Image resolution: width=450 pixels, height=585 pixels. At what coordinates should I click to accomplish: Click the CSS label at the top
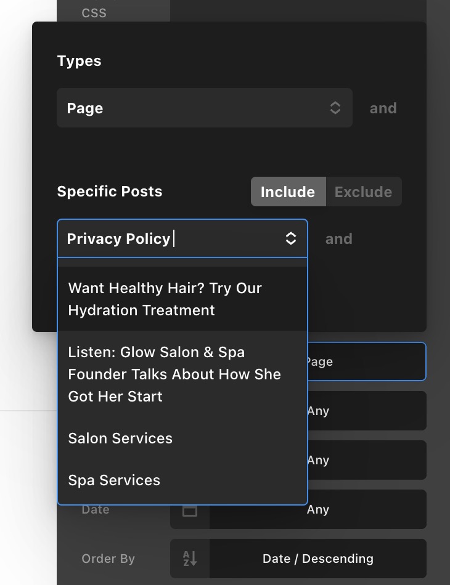(x=94, y=12)
